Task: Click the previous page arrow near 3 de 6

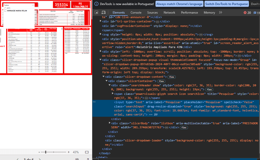Action: [18, 159]
